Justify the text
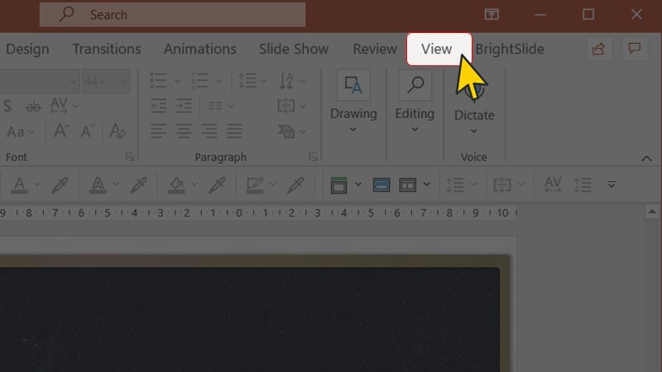The width and height of the screenshot is (662, 372). tap(235, 131)
